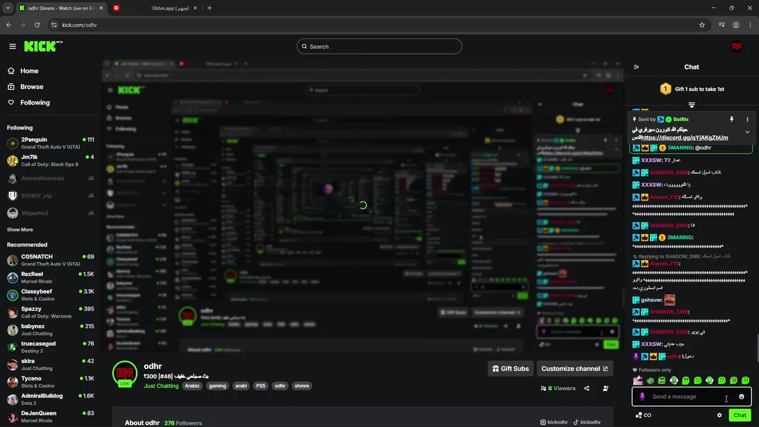
Task: Expand the gift leaderboard handle
Action: coord(691,105)
